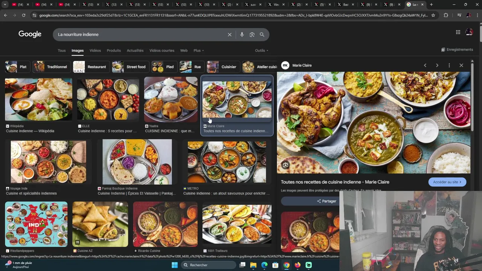Switch to the Tous search tab
Image resolution: width=482 pixels, height=271 pixels.
tap(62, 50)
